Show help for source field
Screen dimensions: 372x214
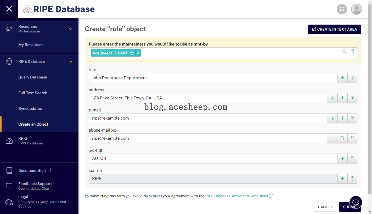pos(352,179)
